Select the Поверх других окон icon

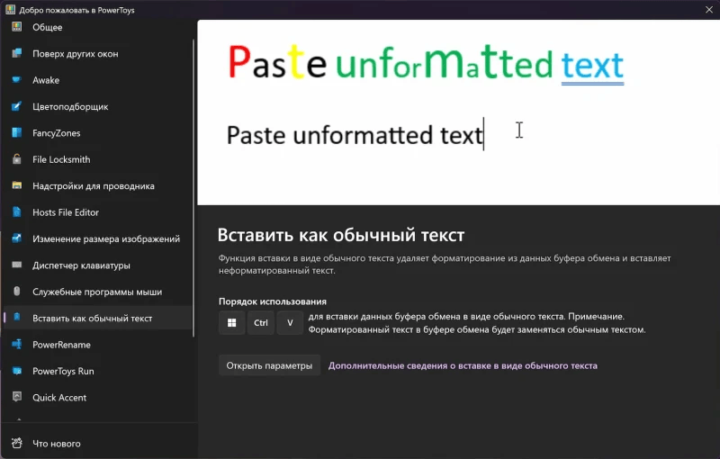16,54
